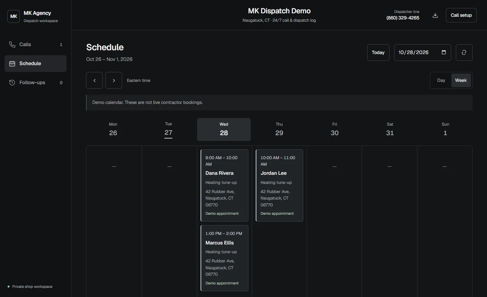The width and height of the screenshot is (487, 297).
Task: Click the Oct 26 – Nov 1, 2026 range text
Action: click(109, 59)
